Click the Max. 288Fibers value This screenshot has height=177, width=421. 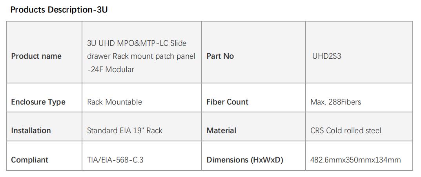click(x=335, y=102)
